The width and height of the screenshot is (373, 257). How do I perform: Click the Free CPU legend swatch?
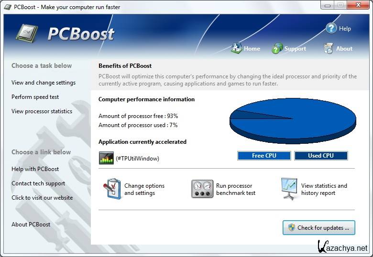(264, 156)
